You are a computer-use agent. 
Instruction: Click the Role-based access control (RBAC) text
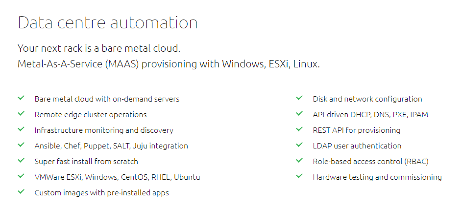pos(371,162)
